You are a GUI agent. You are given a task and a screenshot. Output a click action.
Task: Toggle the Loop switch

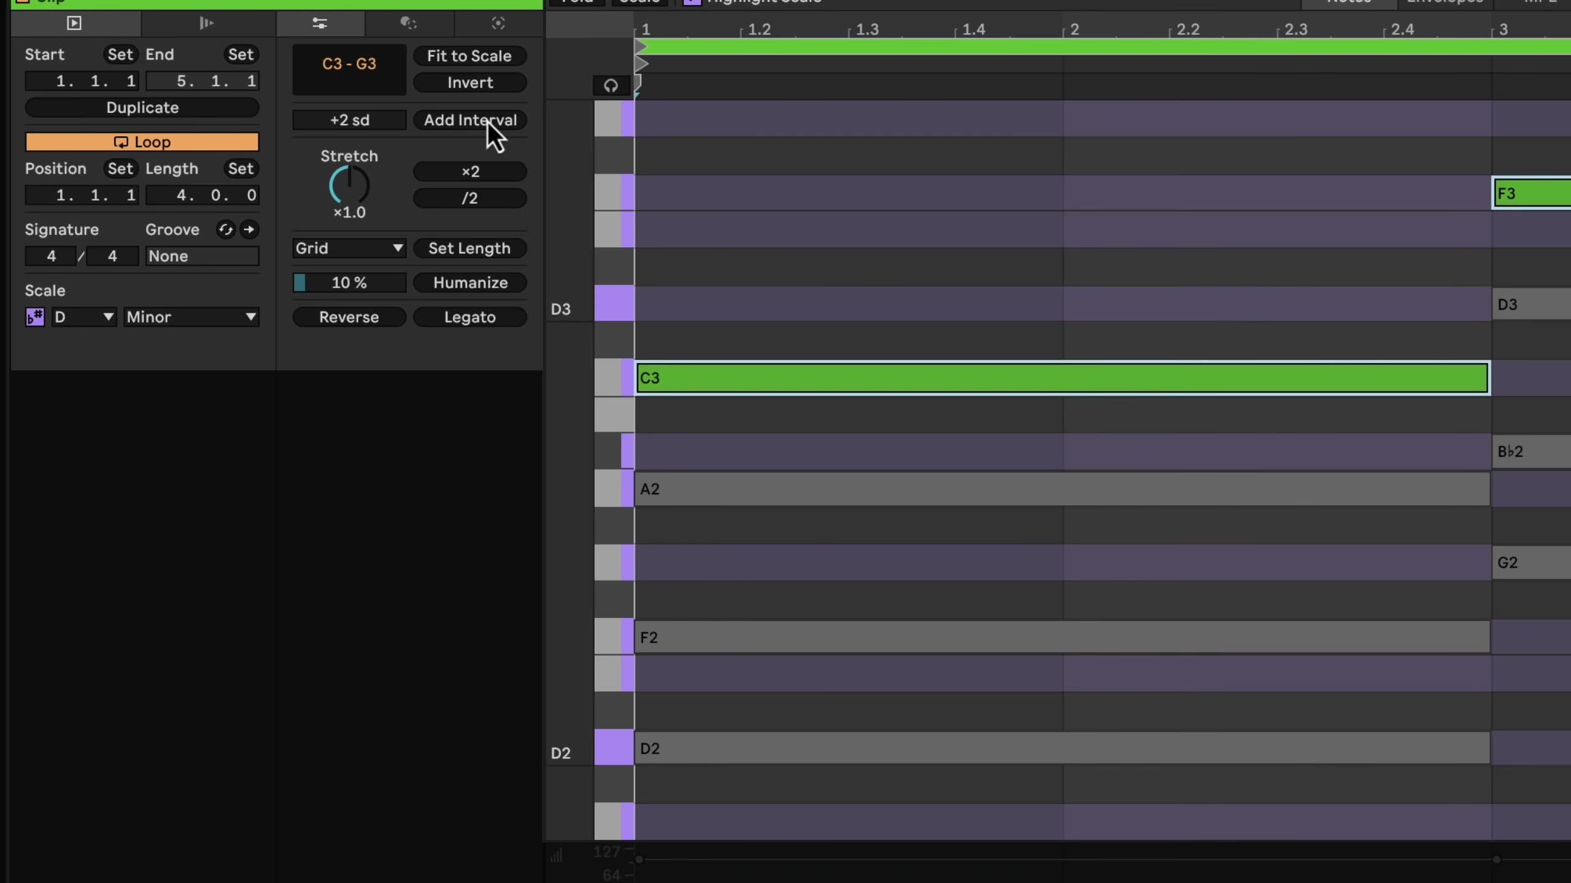point(142,142)
